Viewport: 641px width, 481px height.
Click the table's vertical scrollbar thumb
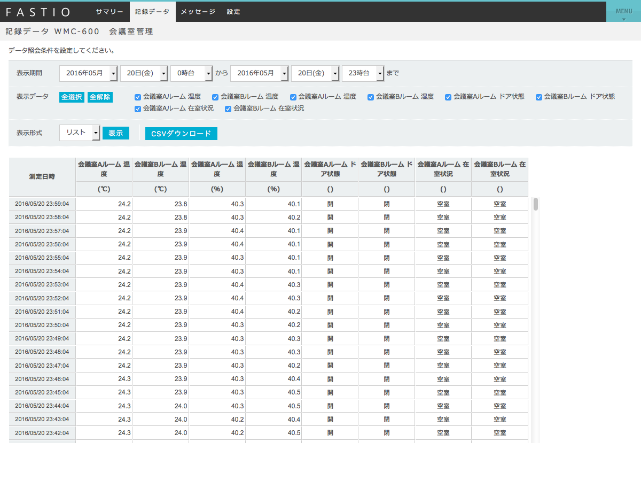[536, 205]
